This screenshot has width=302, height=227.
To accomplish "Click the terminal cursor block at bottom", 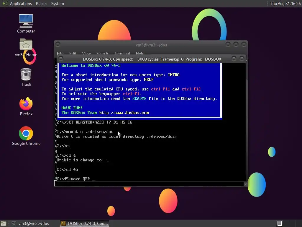I will [56, 183].
